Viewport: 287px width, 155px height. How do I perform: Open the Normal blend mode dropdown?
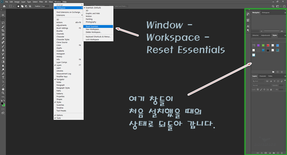(x=261, y=85)
